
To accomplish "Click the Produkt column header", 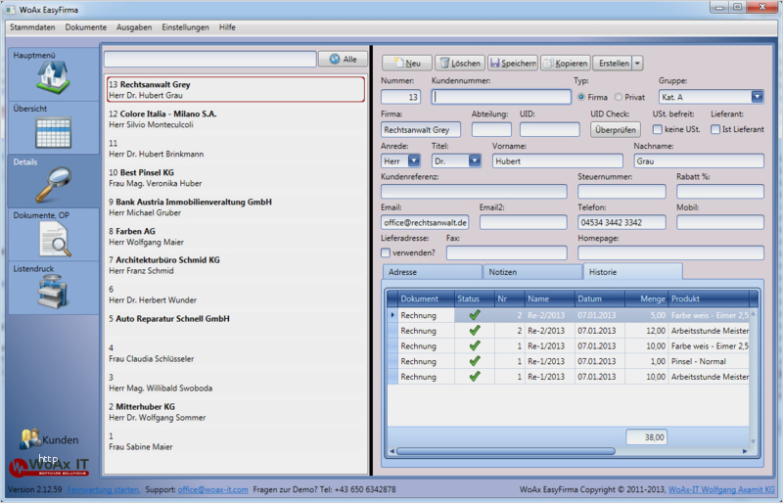I will pyautogui.click(x=709, y=298).
